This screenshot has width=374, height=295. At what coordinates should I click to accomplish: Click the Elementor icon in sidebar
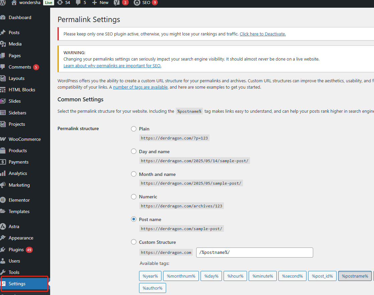point(3,200)
